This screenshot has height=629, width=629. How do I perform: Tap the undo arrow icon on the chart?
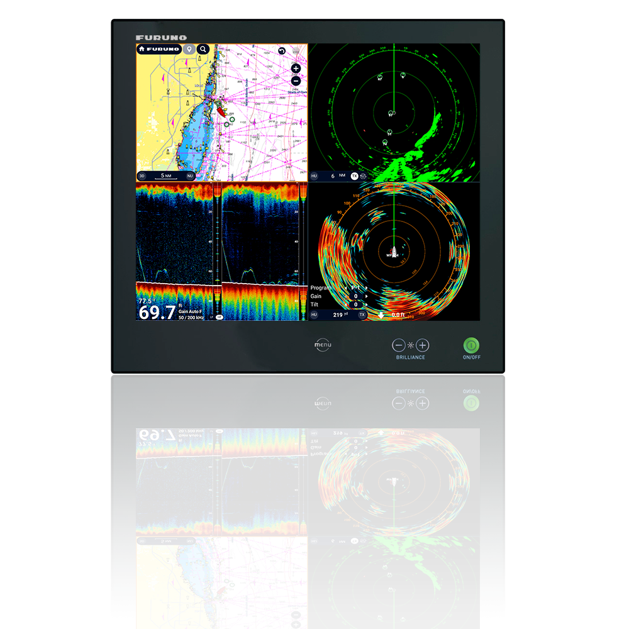(282, 51)
